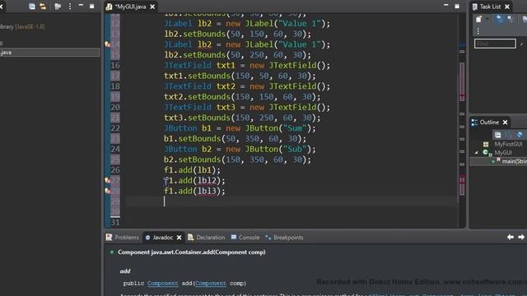
Task: Select the .java file in Package Explorer
Action: (49, 53)
